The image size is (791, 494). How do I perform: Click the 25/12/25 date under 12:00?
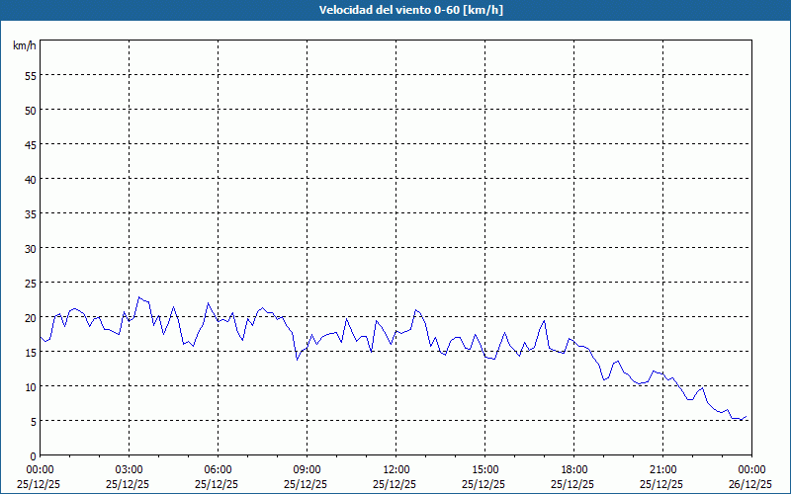[395, 484]
